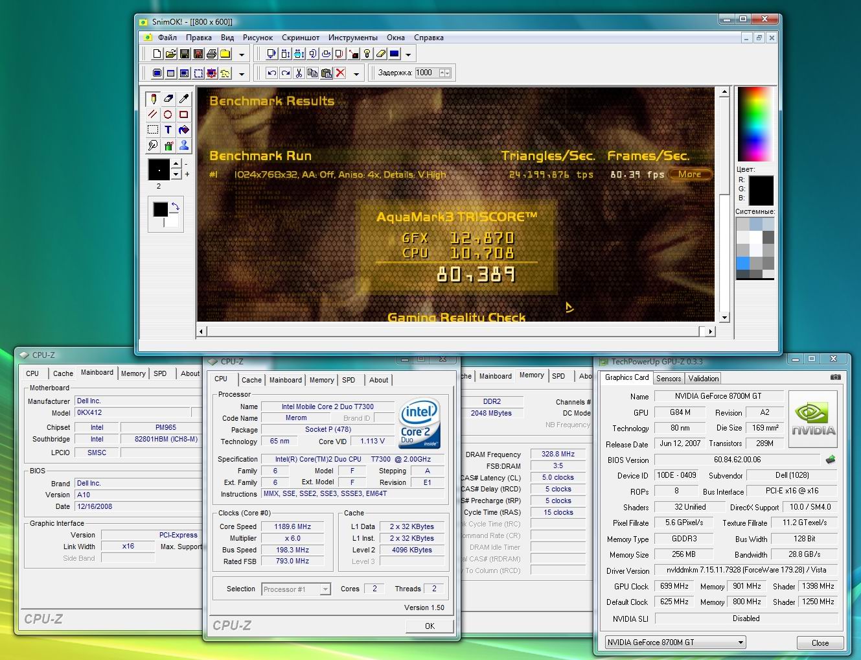Expand the edit toolbar overflow arrow
861x660 pixels.
coord(356,74)
